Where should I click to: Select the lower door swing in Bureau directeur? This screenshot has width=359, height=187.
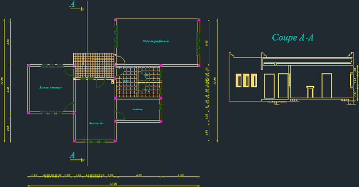(x=70, y=107)
